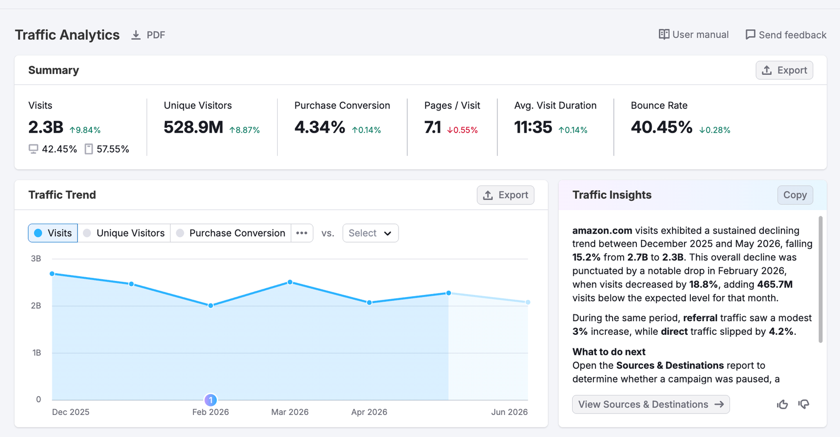
Task: Click the 0.28% Bounce Rate change indicator
Action: (x=715, y=130)
